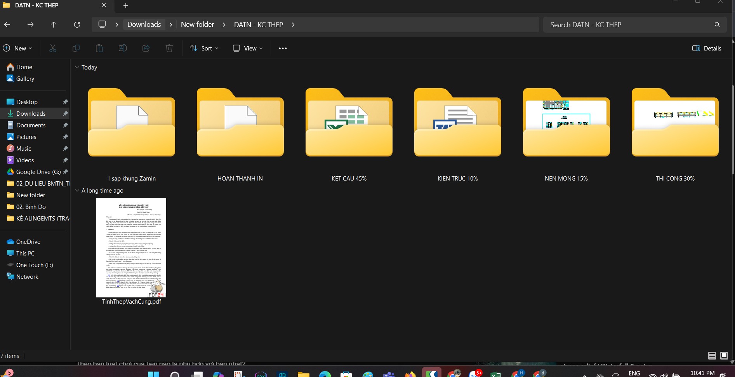This screenshot has width=735, height=377.
Task: Open Downloads in the sidebar
Action: (x=31, y=114)
